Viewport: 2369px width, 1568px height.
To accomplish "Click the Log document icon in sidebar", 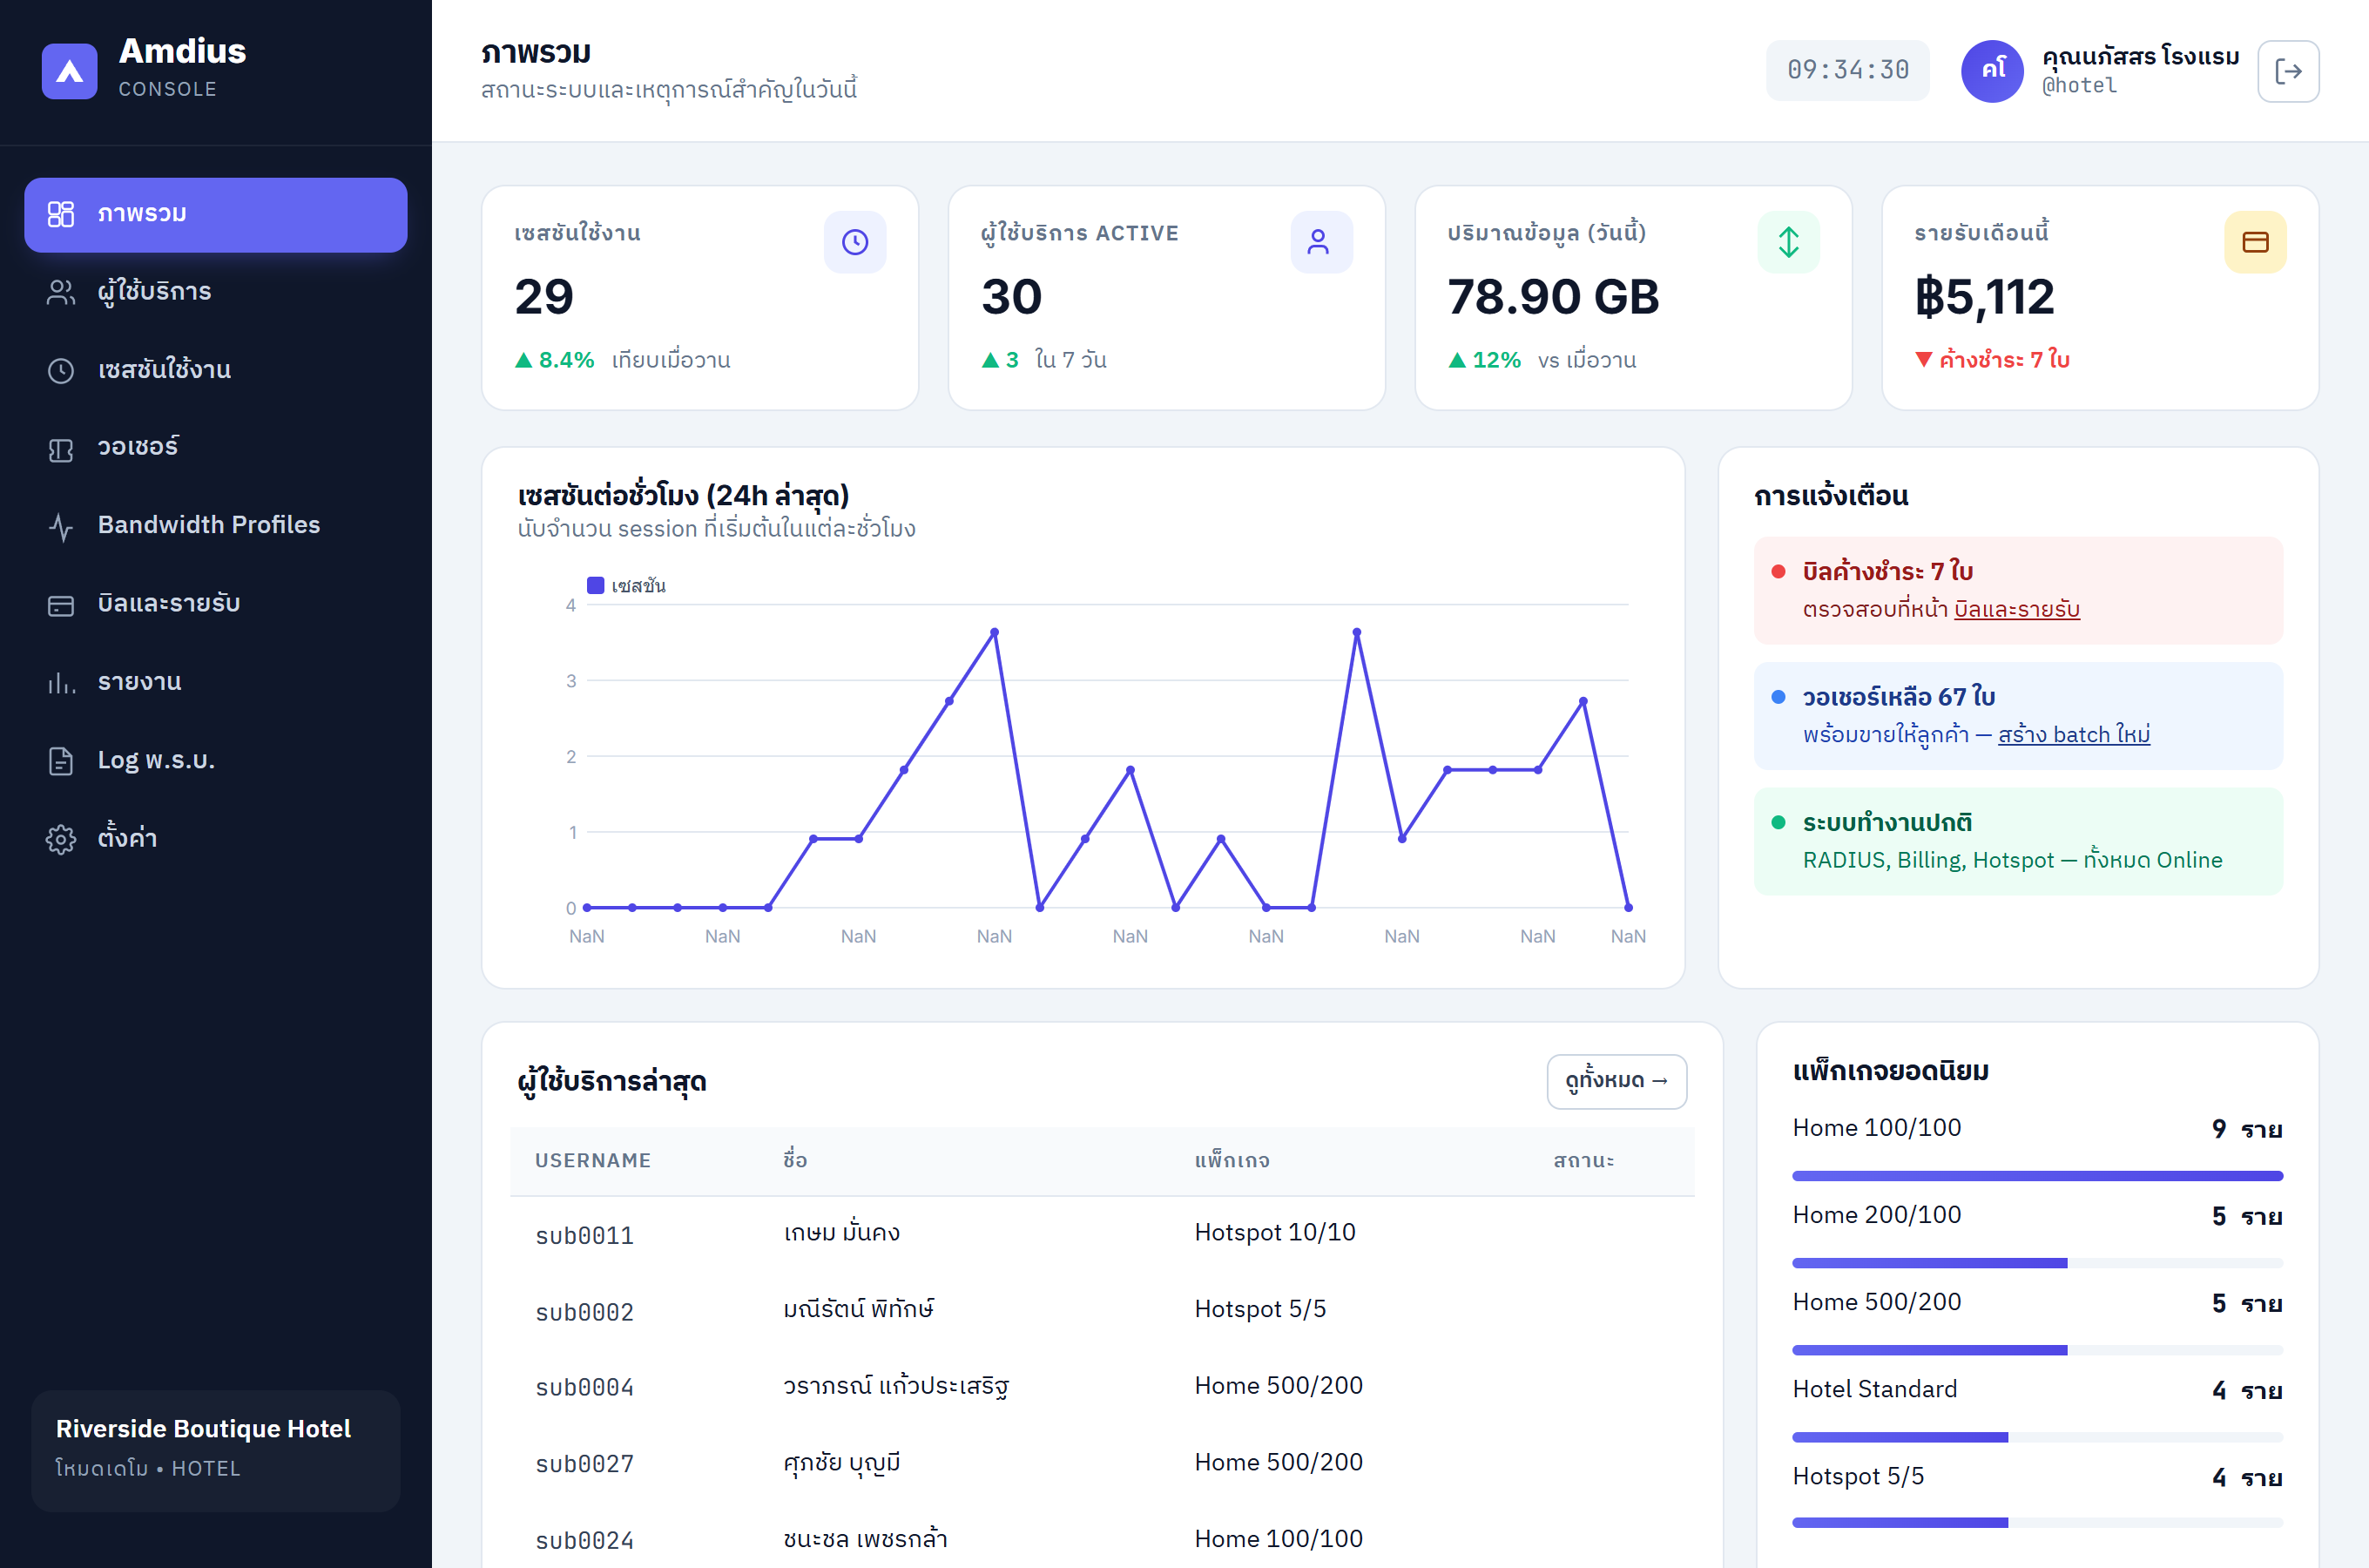I will pyautogui.click(x=61, y=761).
